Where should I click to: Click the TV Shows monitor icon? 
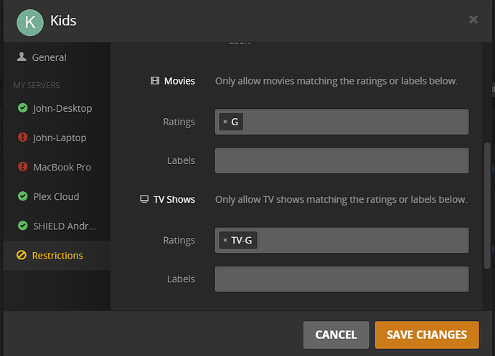click(144, 199)
